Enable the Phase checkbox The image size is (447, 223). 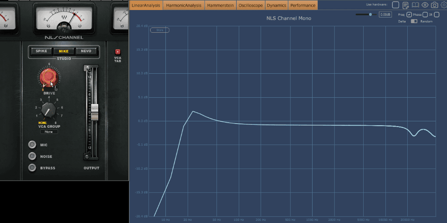point(425,14)
